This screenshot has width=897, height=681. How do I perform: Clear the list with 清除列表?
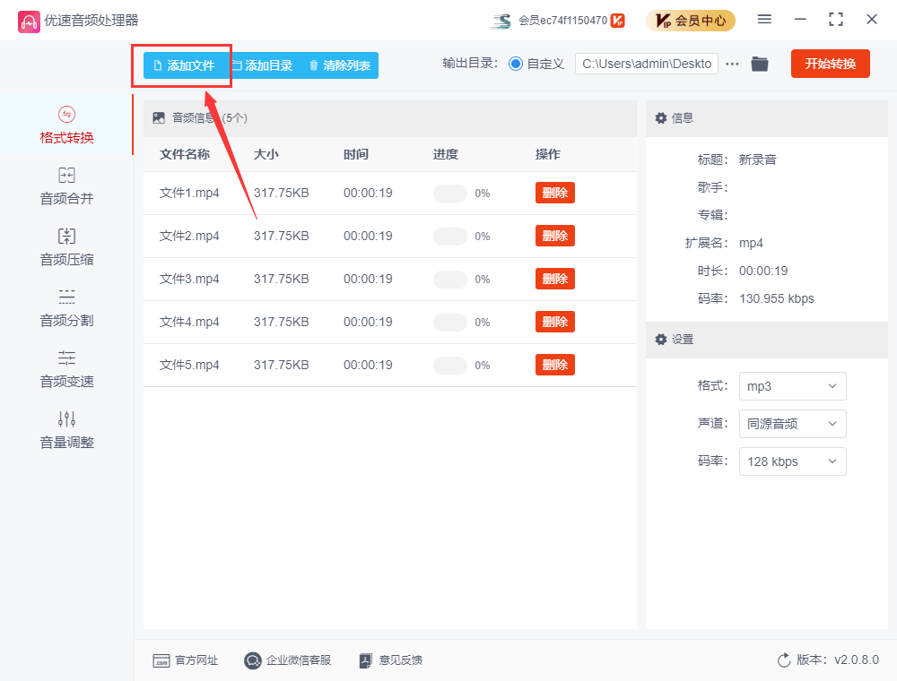340,65
